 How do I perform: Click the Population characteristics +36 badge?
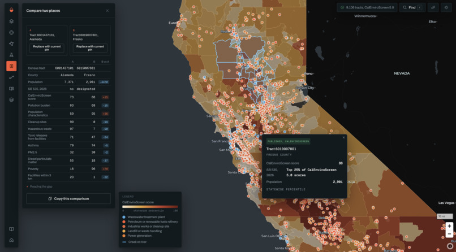point(105,114)
